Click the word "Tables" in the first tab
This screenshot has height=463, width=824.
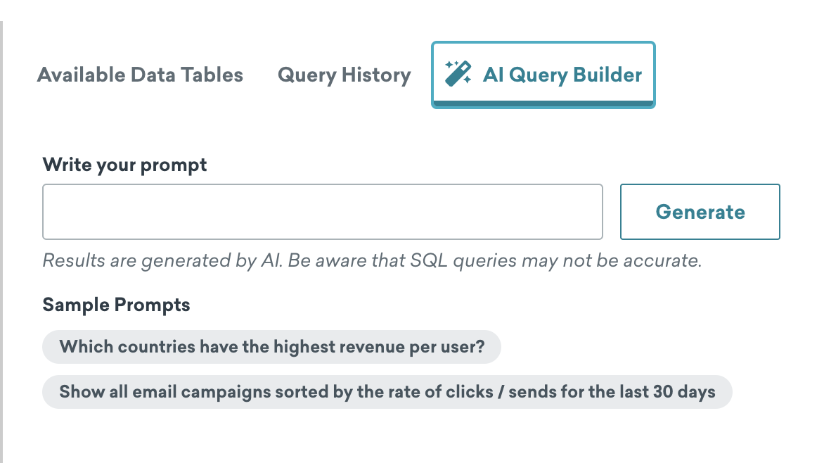coord(212,75)
